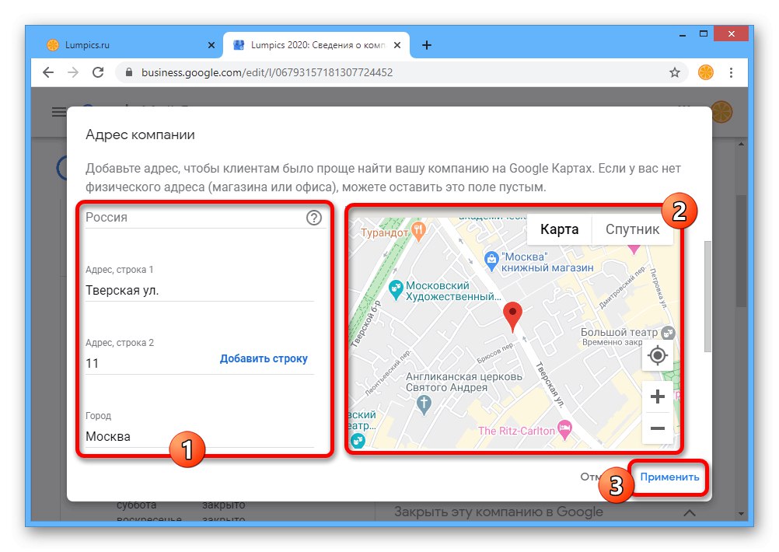Click The Ritz-Carlton hotel marker
Viewport: 779px width, 552px height.
(565, 430)
